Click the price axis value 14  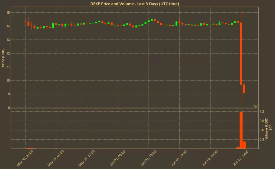point(8,26)
